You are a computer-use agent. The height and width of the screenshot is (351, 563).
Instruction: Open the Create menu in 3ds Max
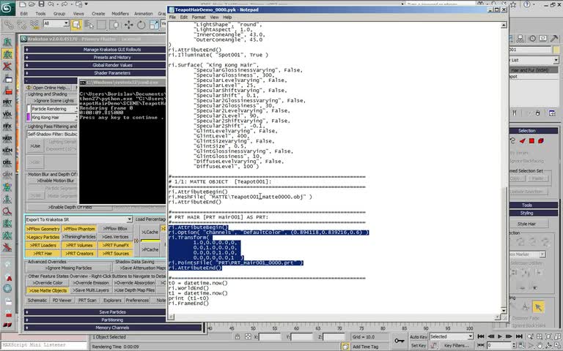(98, 14)
